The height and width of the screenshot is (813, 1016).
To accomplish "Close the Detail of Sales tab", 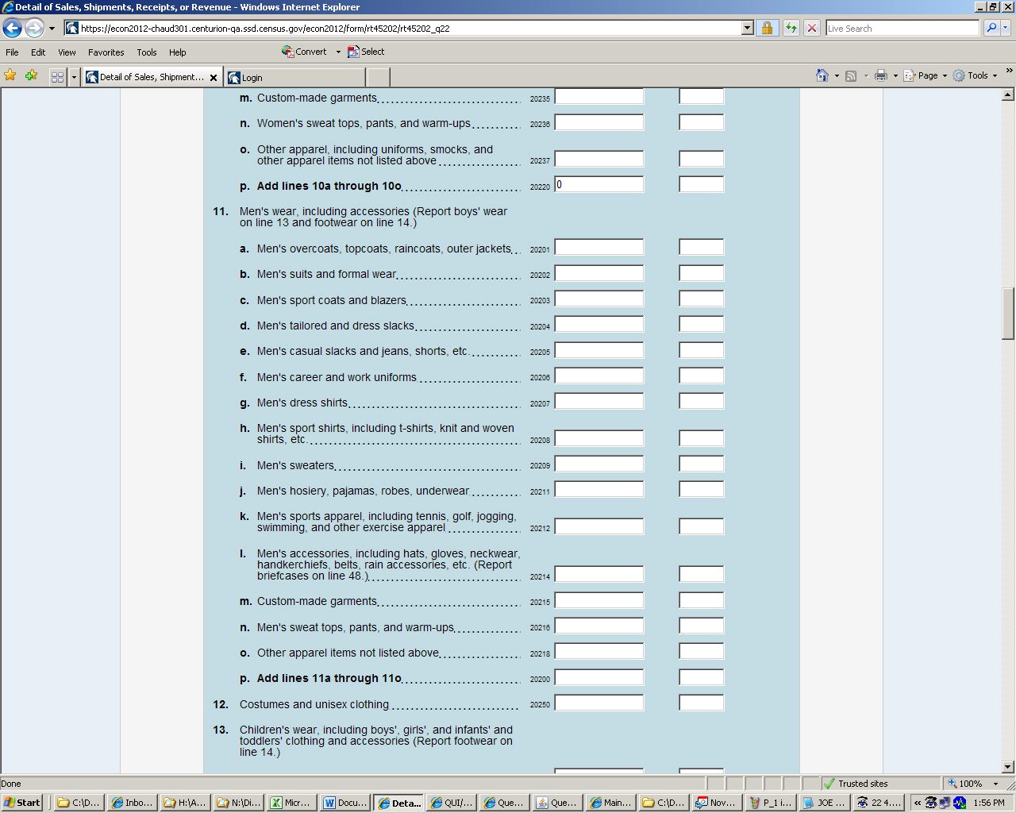I will [213, 77].
